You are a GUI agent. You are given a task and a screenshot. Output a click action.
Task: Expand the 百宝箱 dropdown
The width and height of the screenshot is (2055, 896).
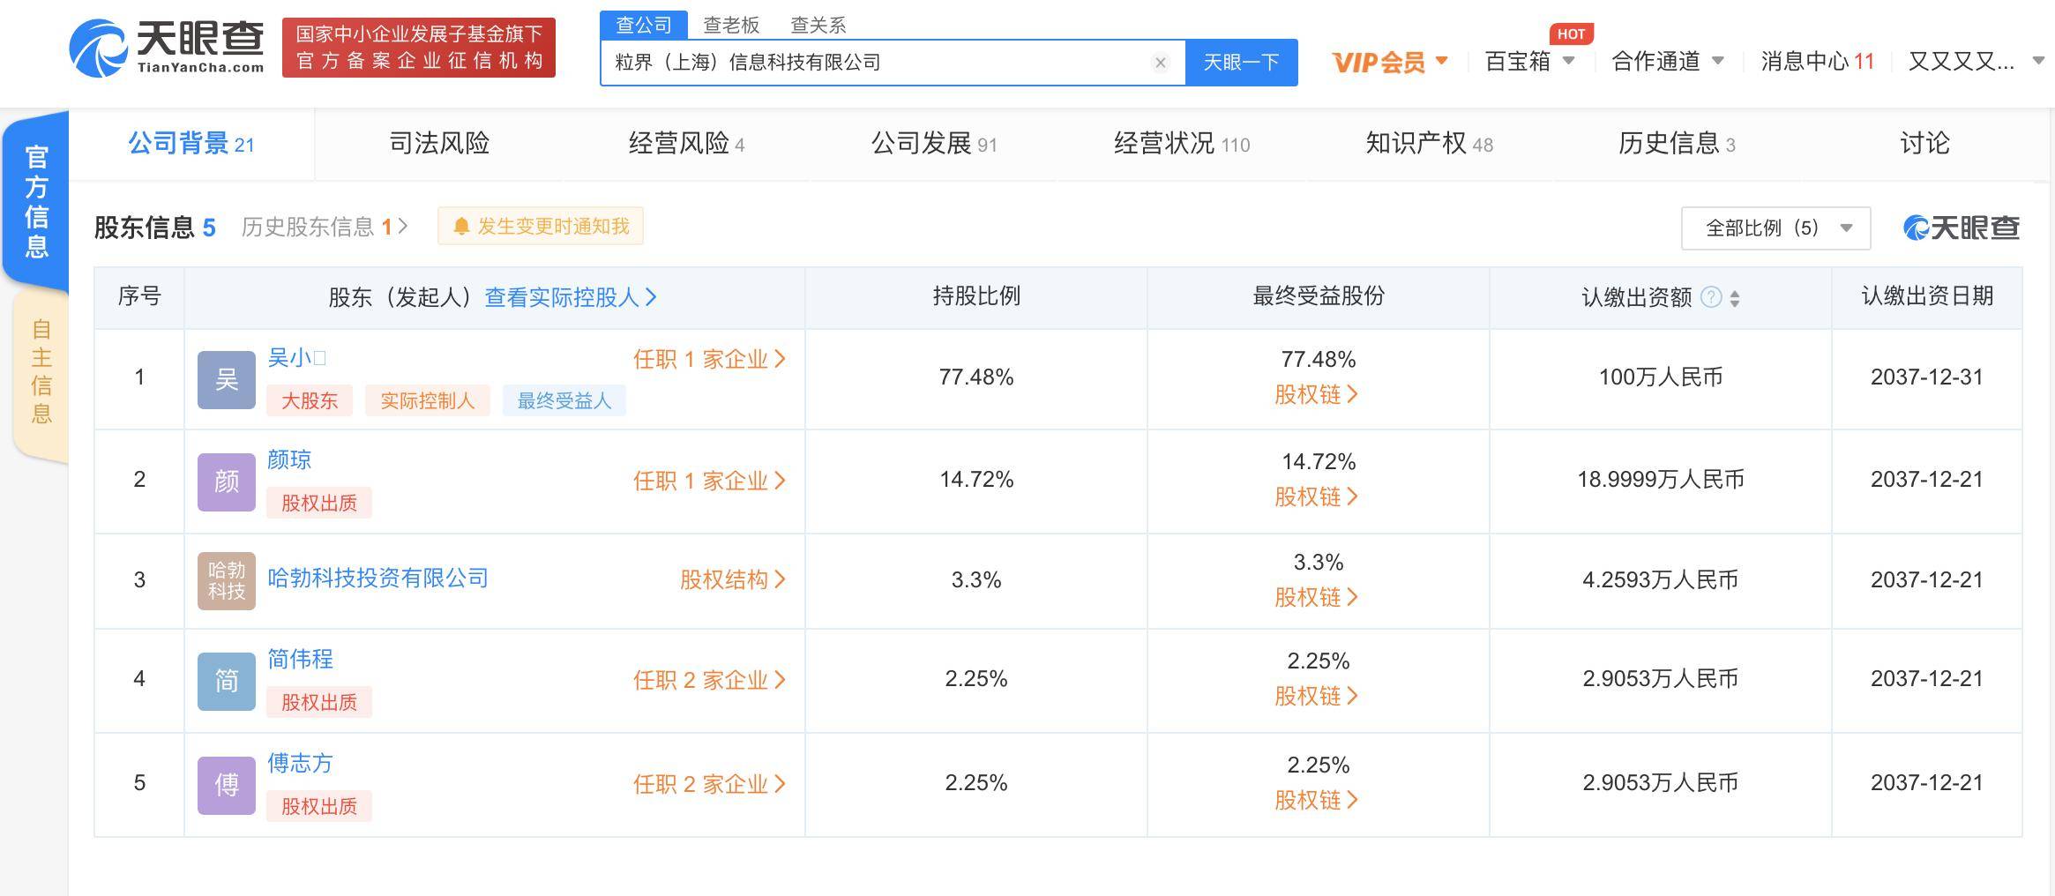[1530, 62]
